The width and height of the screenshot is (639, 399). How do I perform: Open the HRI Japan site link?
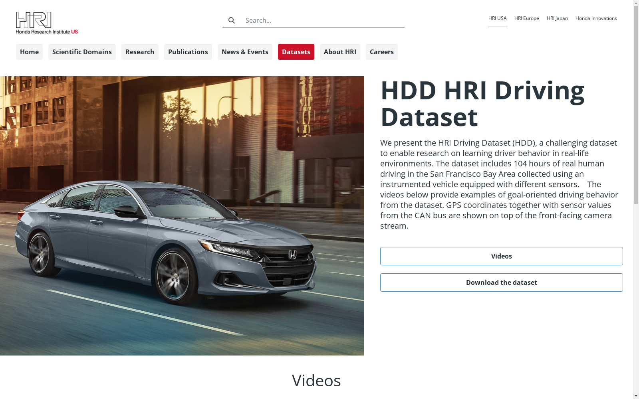pyautogui.click(x=557, y=18)
